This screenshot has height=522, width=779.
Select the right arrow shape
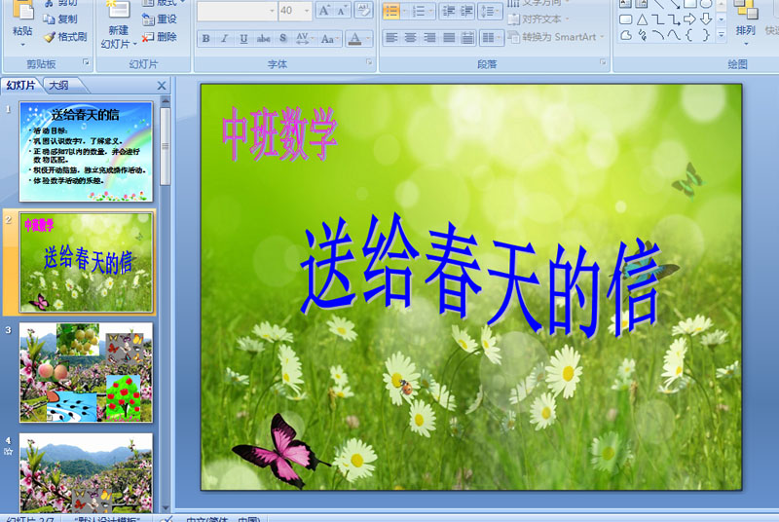[x=689, y=19]
